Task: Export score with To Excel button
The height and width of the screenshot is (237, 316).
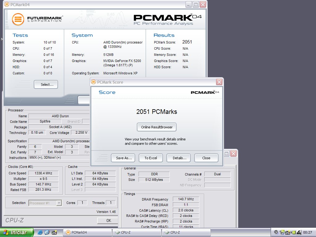Action: [151, 158]
